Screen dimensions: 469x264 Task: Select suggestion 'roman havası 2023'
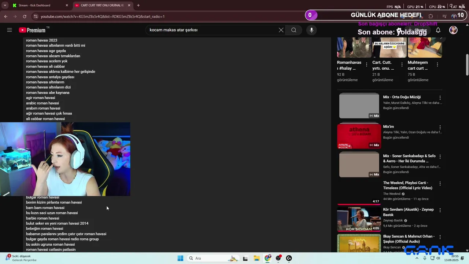[x=41, y=40]
